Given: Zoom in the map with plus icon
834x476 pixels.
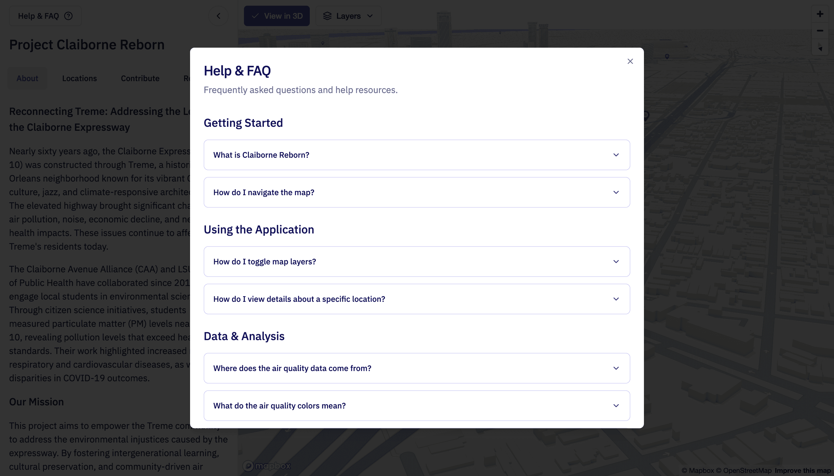Looking at the screenshot, I should tap(820, 14).
